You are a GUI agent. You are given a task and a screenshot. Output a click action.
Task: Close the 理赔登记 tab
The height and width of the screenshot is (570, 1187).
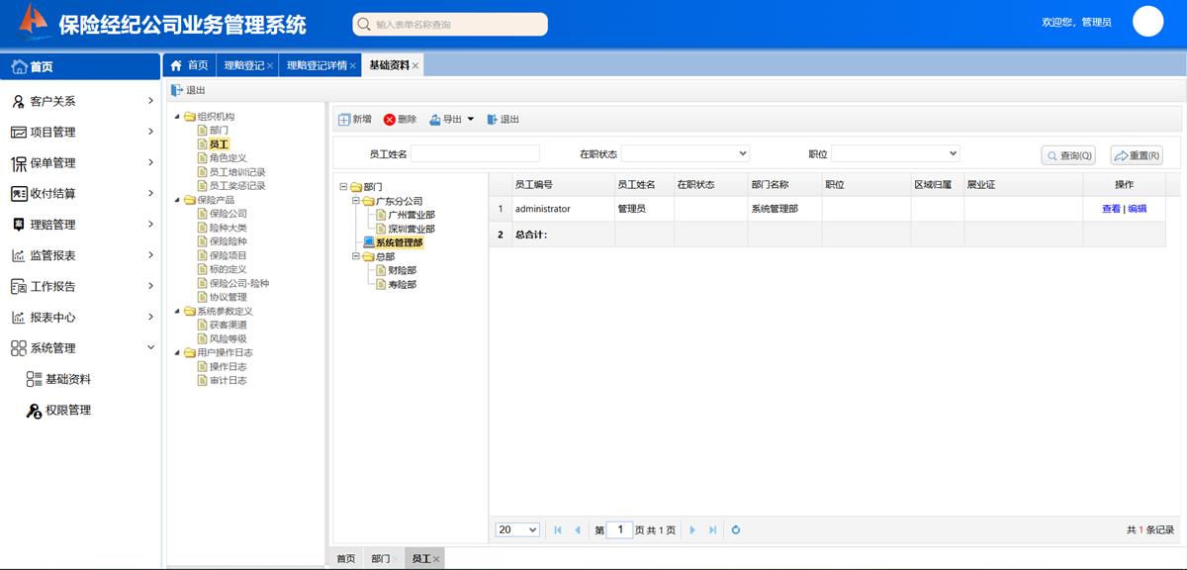coord(270,66)
